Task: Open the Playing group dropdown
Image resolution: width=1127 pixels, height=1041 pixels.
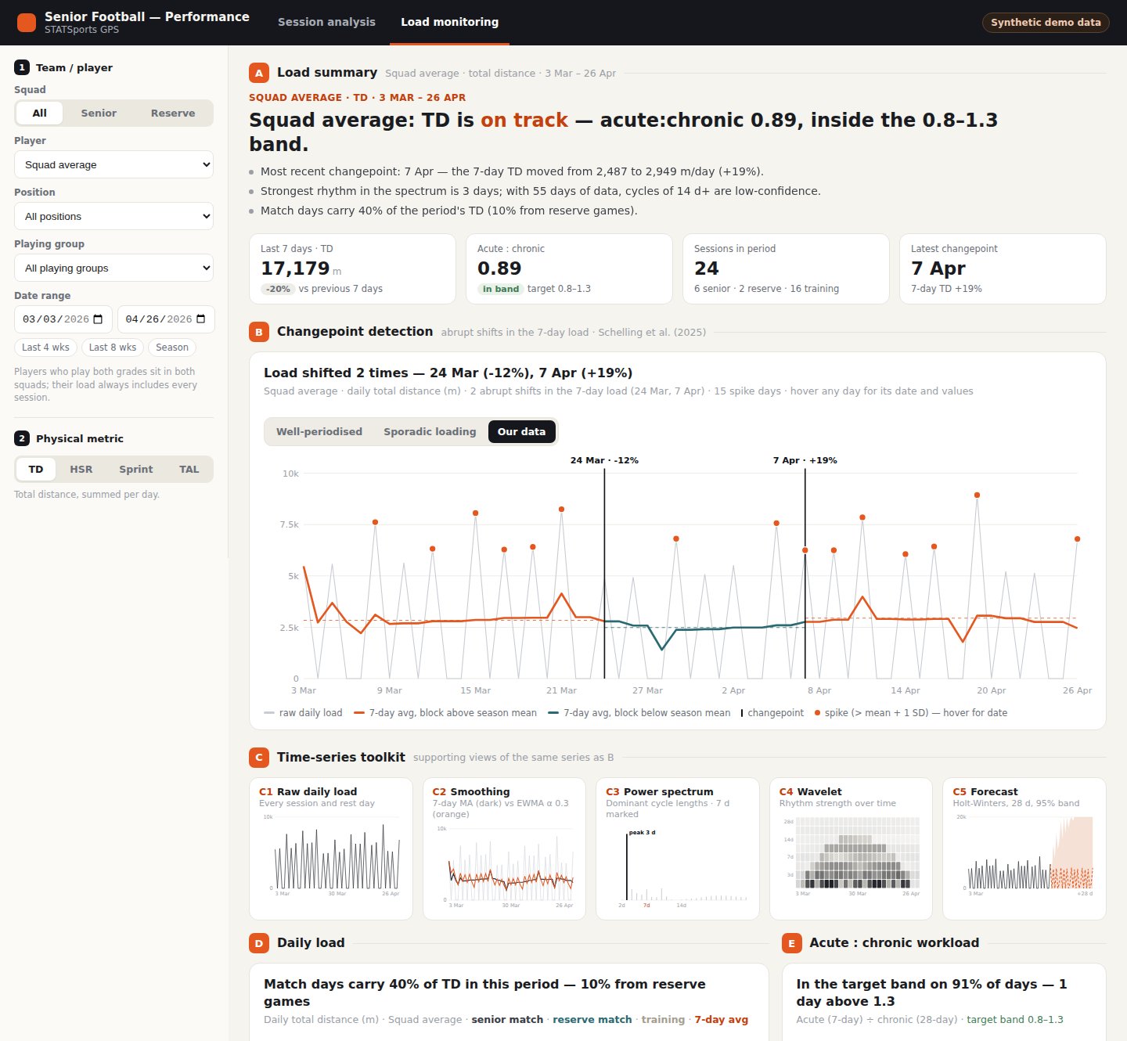Action: coord(114,268)
